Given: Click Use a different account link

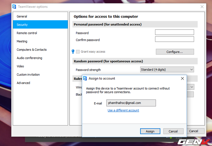Looking at the screenshot, I should (x=123, y=110).
